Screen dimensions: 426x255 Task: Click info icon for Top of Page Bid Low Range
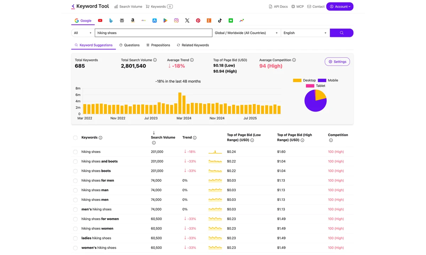[x=252, y=140]
